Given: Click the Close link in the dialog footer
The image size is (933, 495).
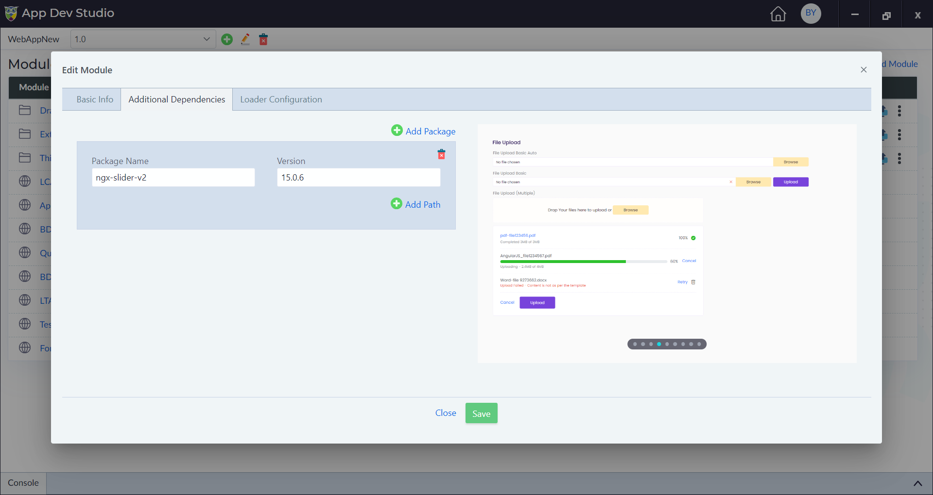Looking at the screenshot, I should [446, 413].
